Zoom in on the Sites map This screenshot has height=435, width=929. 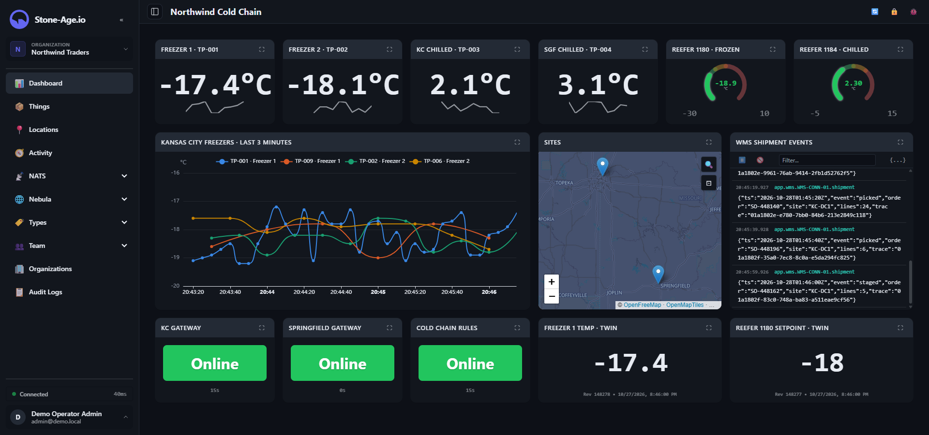point(552,282)
